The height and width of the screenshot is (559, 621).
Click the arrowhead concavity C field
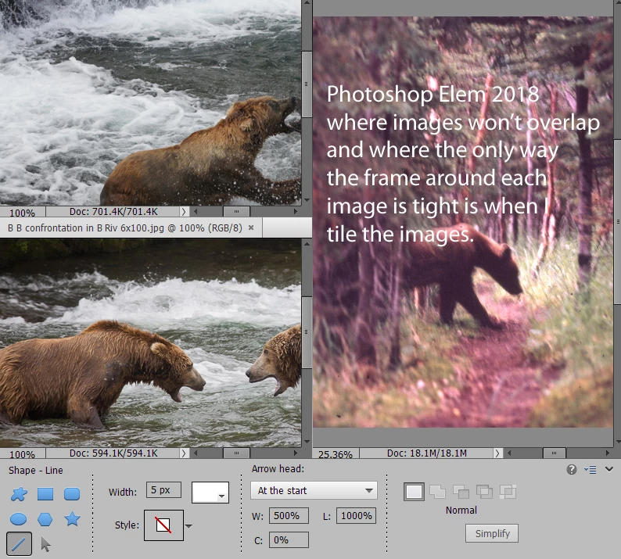click(x=289, y=540)
